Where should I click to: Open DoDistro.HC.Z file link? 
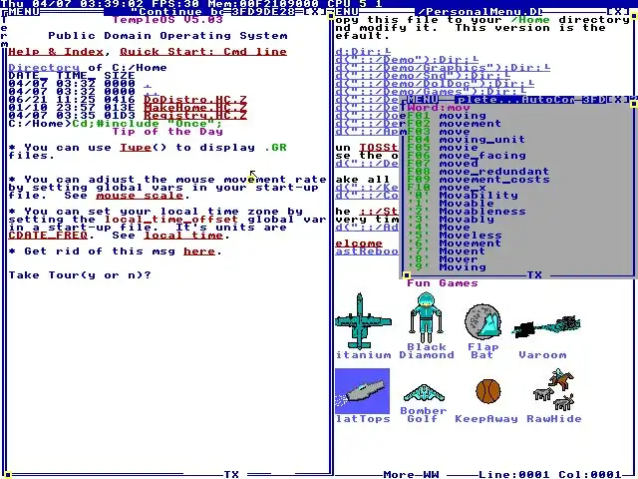[195, 100]
